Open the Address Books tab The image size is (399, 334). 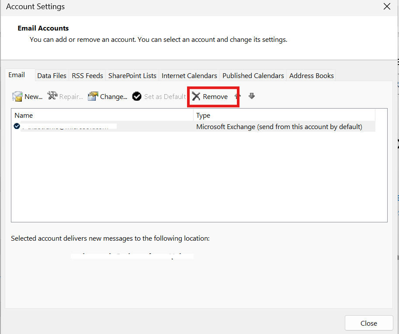click(312, 75)
